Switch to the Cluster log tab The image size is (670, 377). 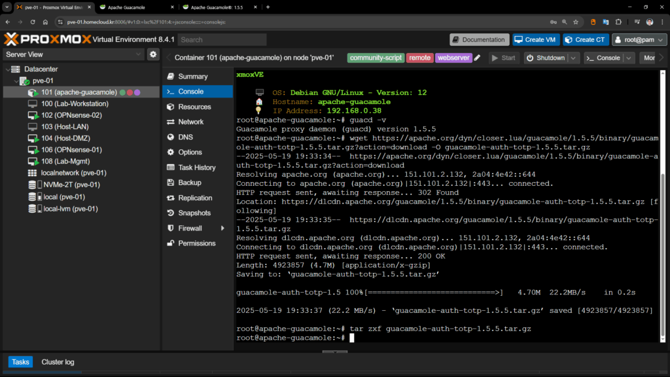58,362
